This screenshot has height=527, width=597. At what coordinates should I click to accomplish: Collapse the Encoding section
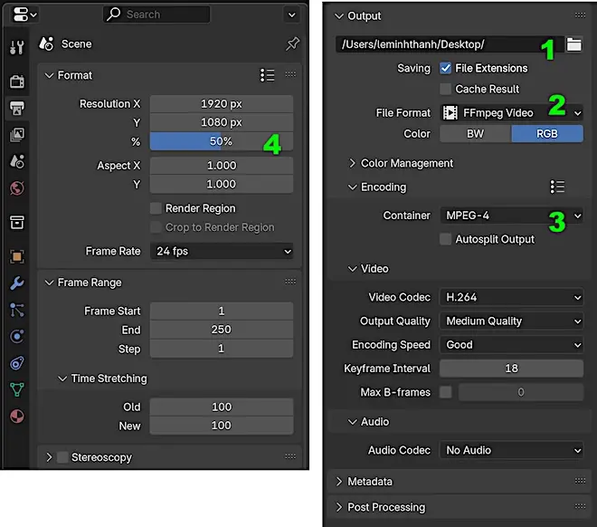click(x=353, y=187)
